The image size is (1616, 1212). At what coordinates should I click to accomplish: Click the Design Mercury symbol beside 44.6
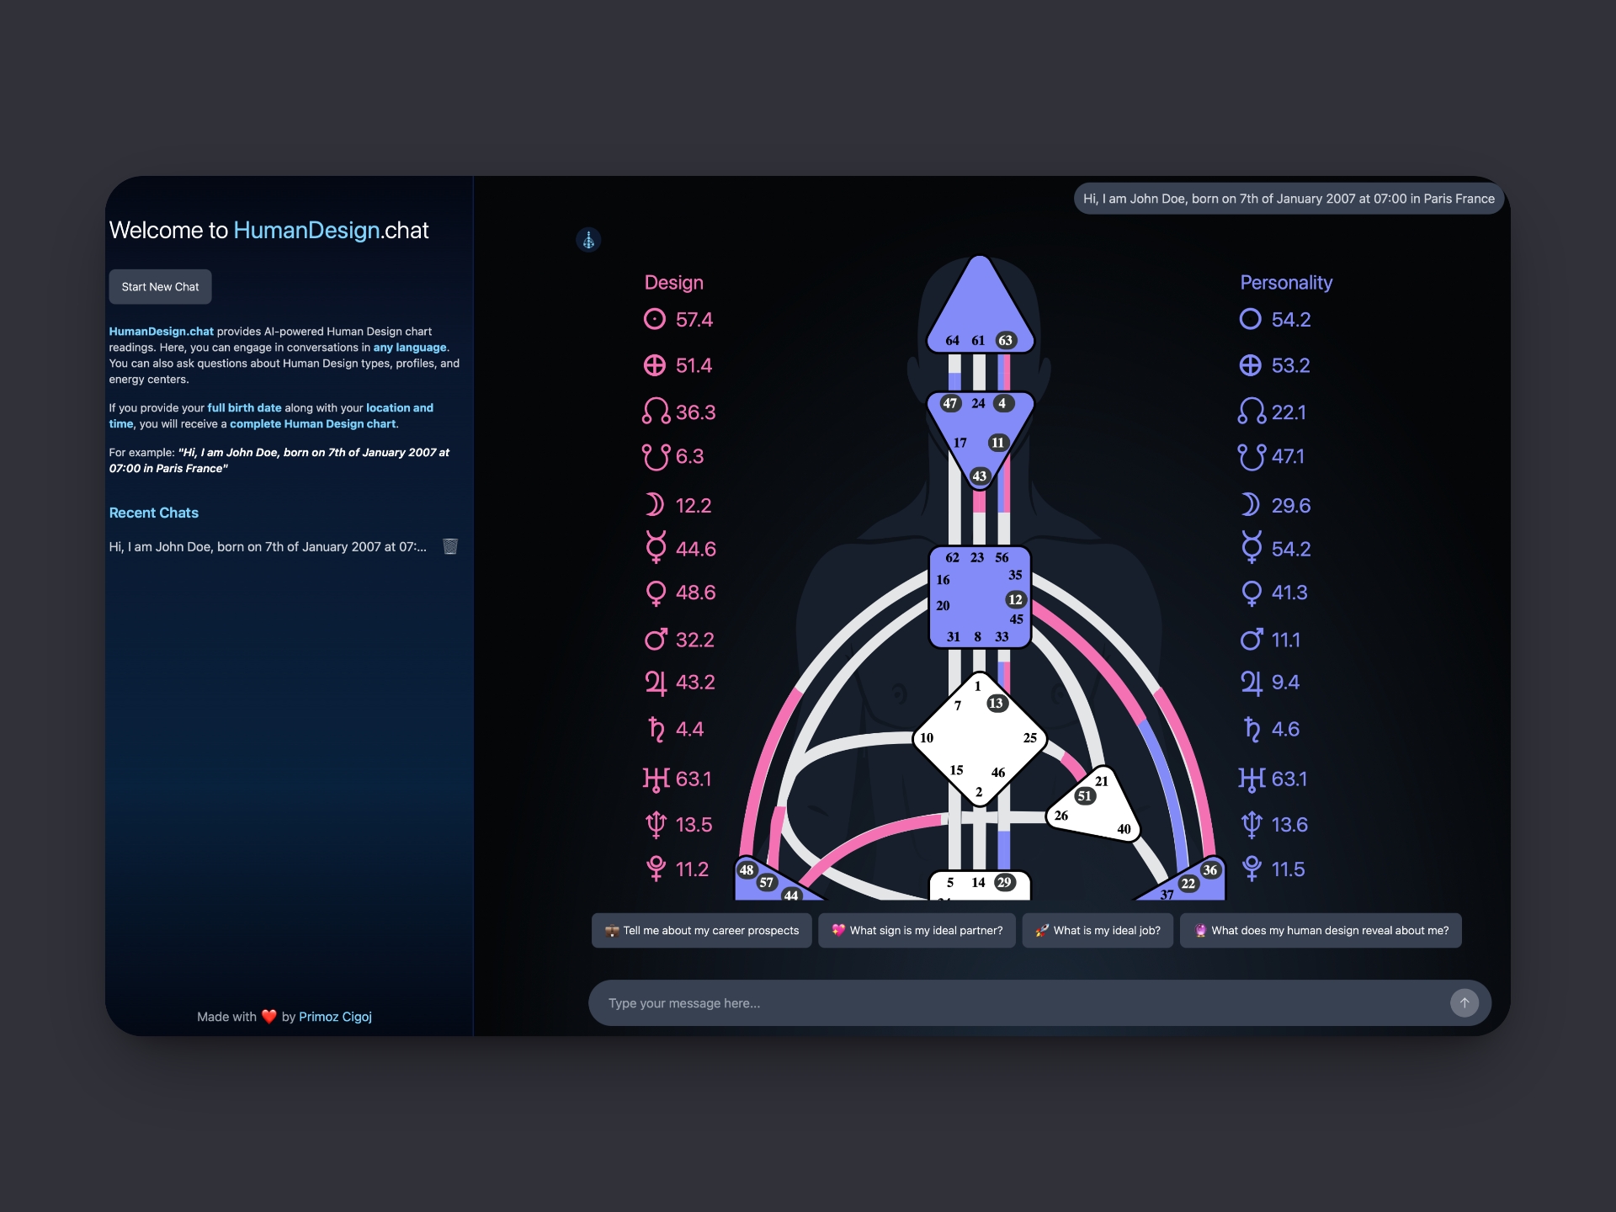(x=656, y=547)
